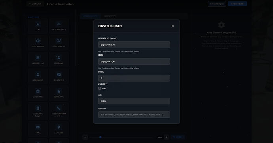The width and height of the screenshot is (273, 143).
Task: Go back with the Zurück button
Action: click(35, 4)
